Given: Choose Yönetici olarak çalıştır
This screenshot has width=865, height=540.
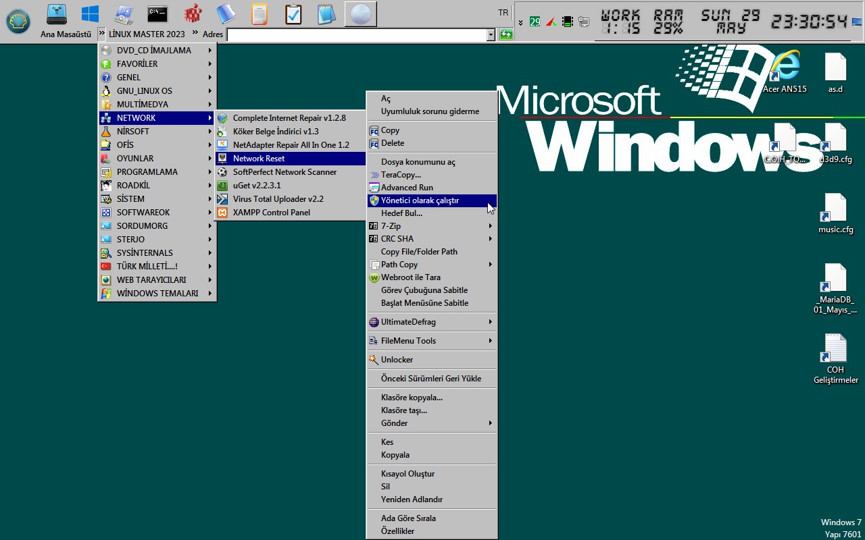Looking at the screenshot, I should (x=432, y=200).
